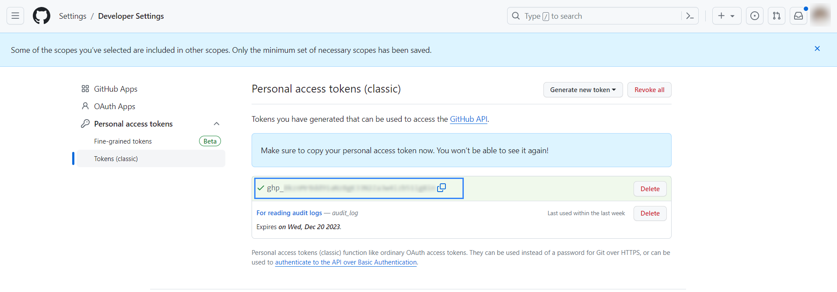Click the GitHub logo home icon
The image size is (837, 292).
point(42,16)
